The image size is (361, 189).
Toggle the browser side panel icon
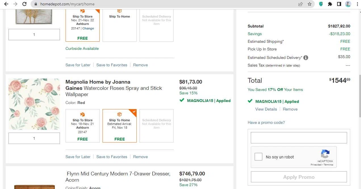[x=339, y=4]
